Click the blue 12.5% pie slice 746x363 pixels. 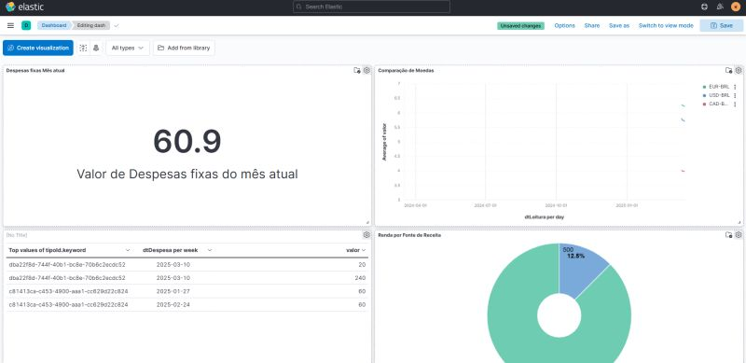[x=580, y=270]
